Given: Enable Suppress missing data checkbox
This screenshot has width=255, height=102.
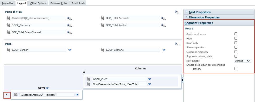Looking at the screenshot, I should tap(236, 56).
